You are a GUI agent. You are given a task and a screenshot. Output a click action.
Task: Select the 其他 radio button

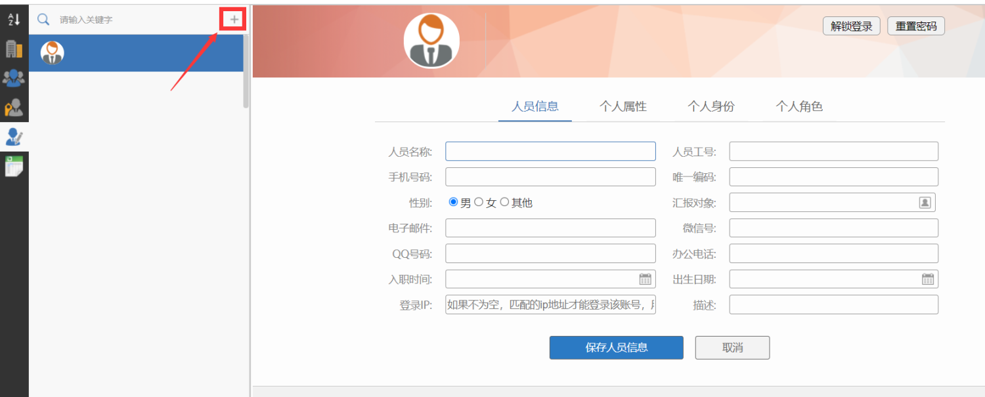(x=504, y=202)
